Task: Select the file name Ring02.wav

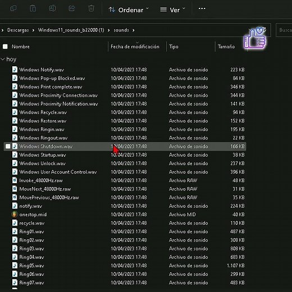Action: click(x=31, y=240)
